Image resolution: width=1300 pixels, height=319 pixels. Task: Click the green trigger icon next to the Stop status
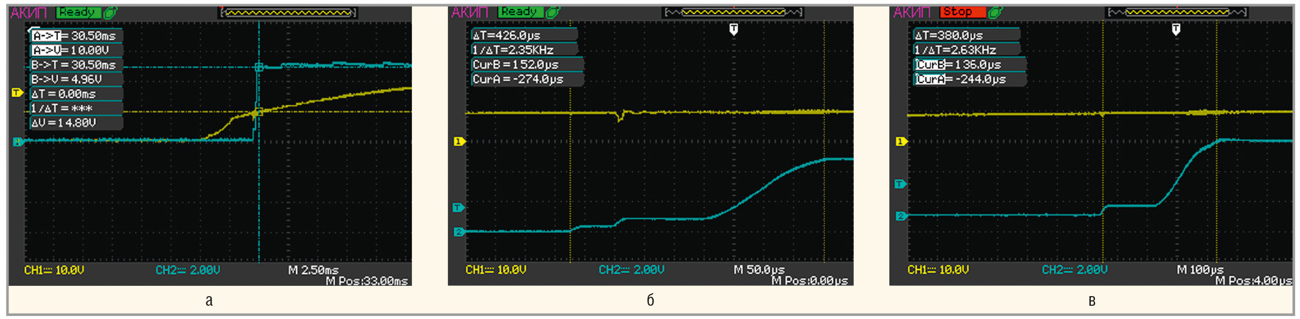996,12
